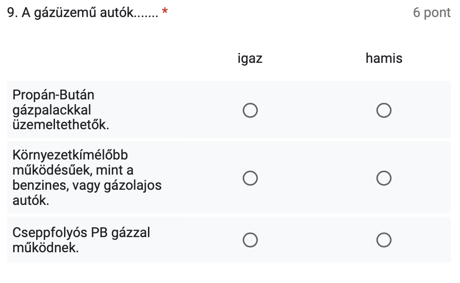This screenshot has height=283, width=460.
Task: Click the 'benzines, vagy gázolajos' text line
Action: click(87, 185)
